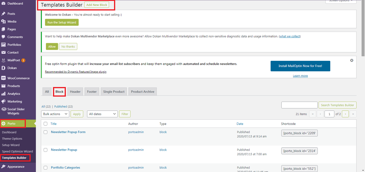365x172 pixels.
Task: Click the WooCommerce logo icon
Action: [x=3, y=78]
